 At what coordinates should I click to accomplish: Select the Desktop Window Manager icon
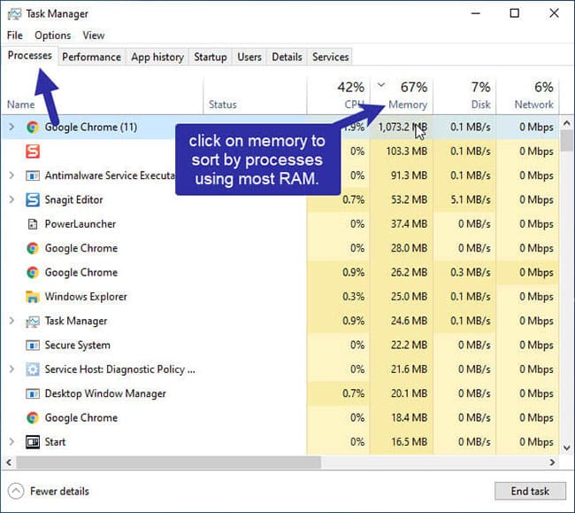pos(33,393)
